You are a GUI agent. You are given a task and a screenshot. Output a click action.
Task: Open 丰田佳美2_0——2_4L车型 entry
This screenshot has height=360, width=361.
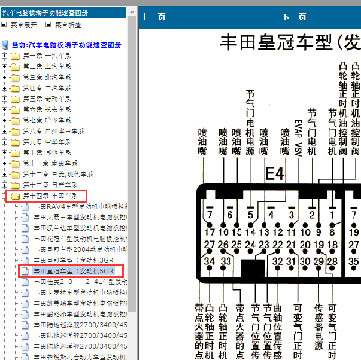[x=80, y=282]
